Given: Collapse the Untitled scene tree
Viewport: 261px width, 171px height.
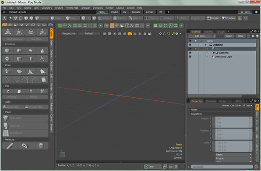Looking at the screenshot, I should click(205, 45).
